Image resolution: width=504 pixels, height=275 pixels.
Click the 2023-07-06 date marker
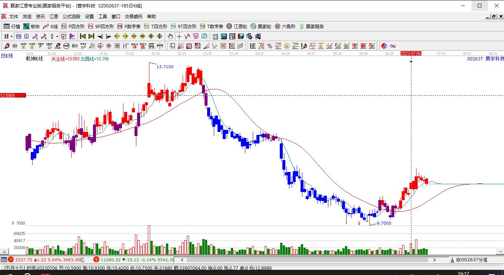[411, 53]
